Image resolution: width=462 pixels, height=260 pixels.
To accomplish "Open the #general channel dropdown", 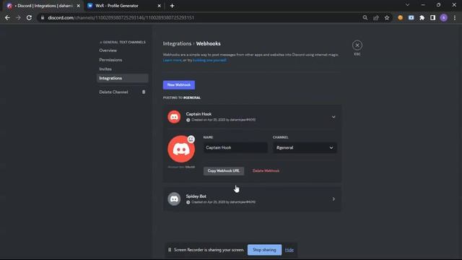I will [305, 147].
